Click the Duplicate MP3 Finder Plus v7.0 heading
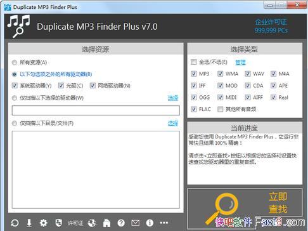Screen dimensions: 308x231 point(97,27)
